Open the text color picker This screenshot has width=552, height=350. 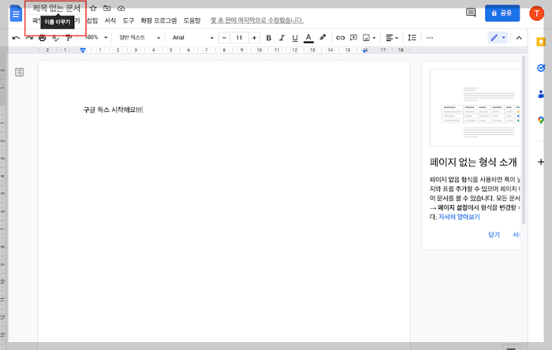coord(308,38)
